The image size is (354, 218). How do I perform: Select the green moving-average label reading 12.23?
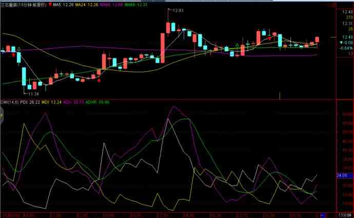[x=136, y=5]
